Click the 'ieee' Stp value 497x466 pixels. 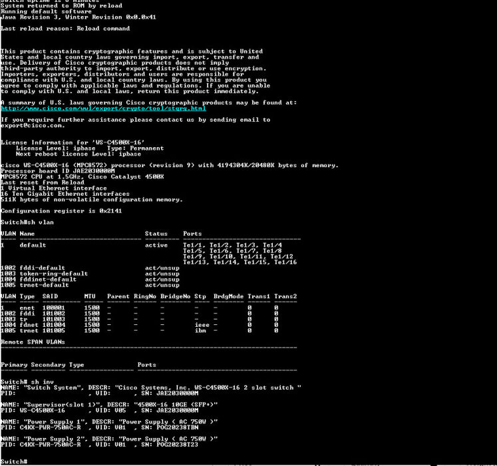click(202, 325)
